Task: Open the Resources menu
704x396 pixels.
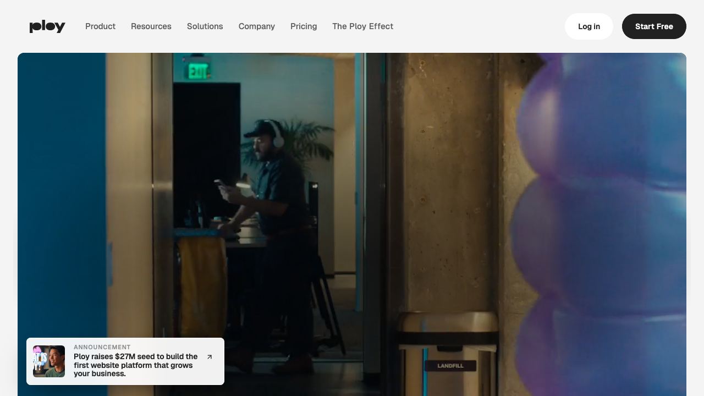Action: (x=151, y=26)
